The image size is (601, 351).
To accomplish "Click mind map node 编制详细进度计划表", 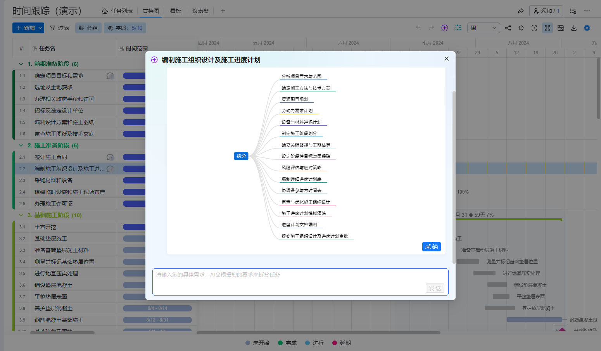I will coord(302,179).
